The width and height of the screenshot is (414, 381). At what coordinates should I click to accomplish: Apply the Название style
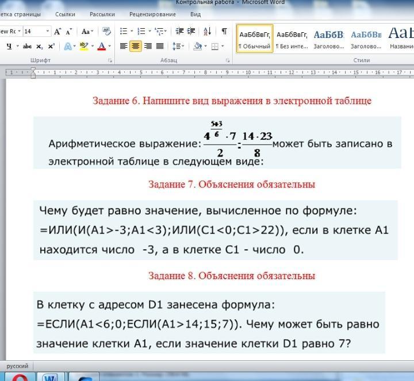401,39
